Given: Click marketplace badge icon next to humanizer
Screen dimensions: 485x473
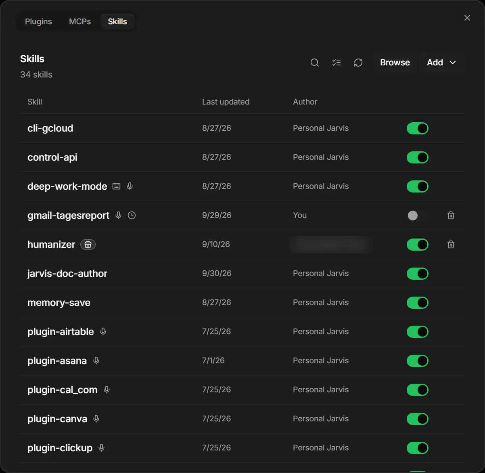Looking at the screenshot, I should 88,245.
